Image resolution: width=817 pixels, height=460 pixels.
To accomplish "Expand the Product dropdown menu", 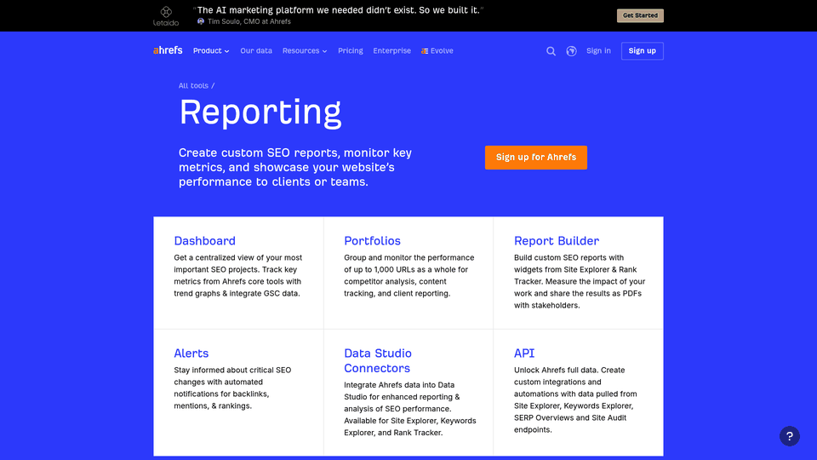I will coord(211,51).
